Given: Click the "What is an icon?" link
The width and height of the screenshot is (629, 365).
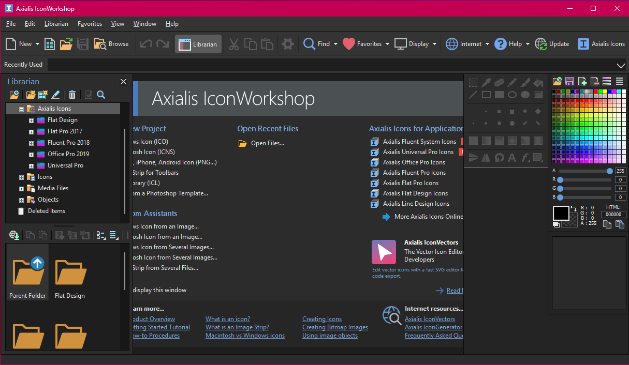Looking at the screenshot, I should [227, 319].
